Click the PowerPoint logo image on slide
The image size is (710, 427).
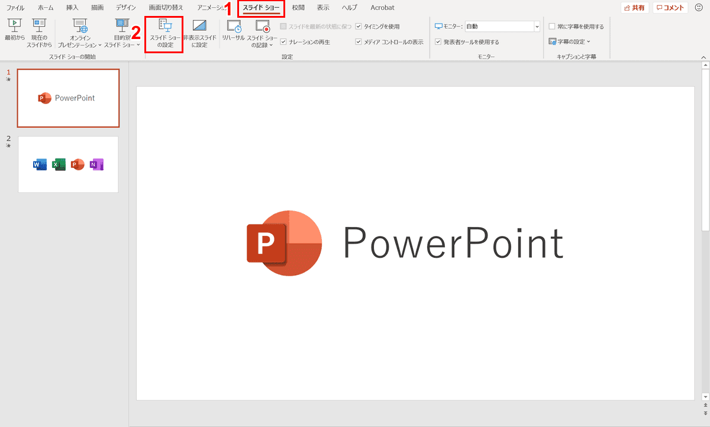click(x=284, y=242)
